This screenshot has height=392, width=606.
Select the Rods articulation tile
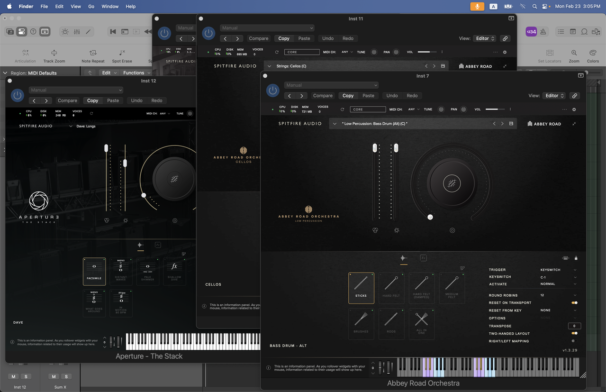(391, 324)
